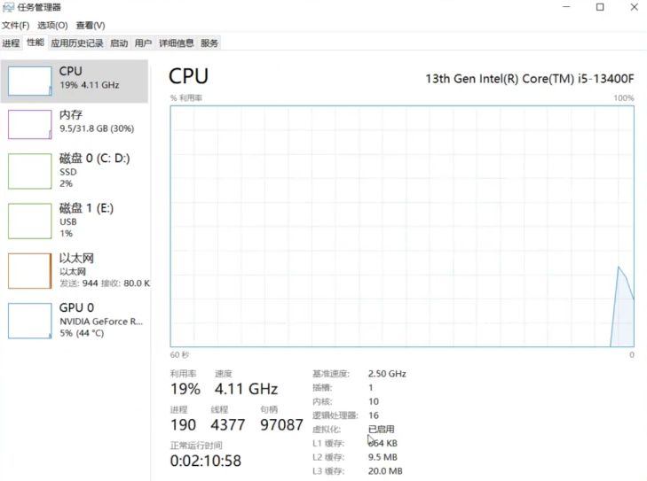Switch to the 应用历史记录 tab
Screen dimensions: 647x481
pos(77,43)
